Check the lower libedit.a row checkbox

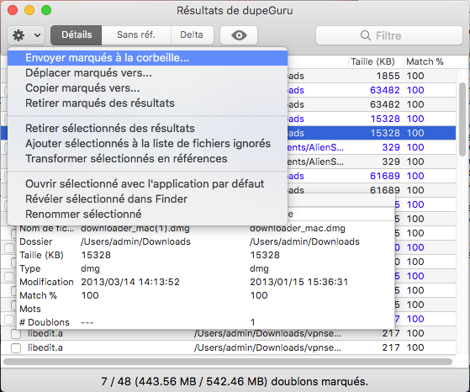[x=16, y=348]
